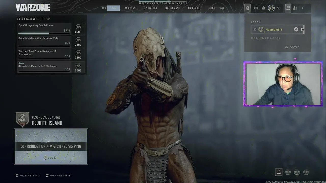
Task: Click the Inspect d-pad icon
Action: (286, 47)
